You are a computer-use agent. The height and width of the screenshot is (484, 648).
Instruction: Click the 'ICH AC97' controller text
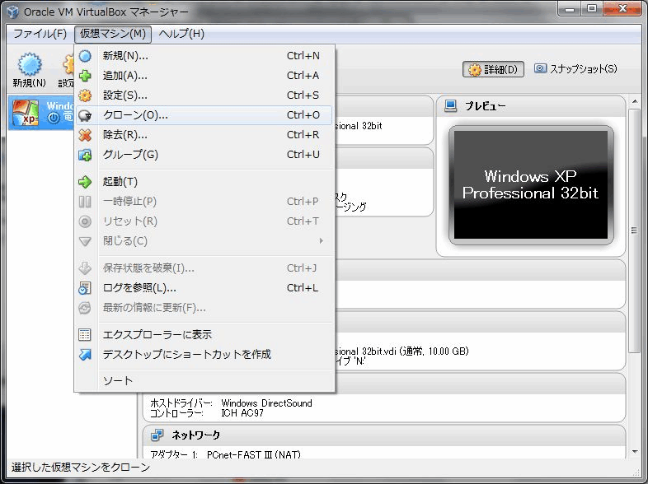242,412
